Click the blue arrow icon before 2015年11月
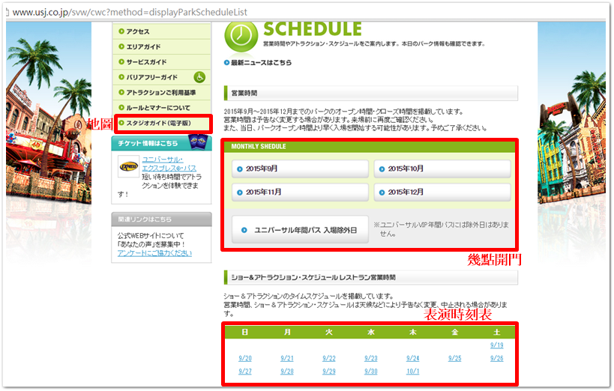The image size is (614, 391). coord(240,193)
